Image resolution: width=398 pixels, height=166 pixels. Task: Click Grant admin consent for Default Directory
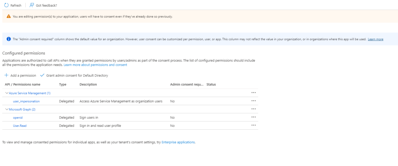[77, 75]
